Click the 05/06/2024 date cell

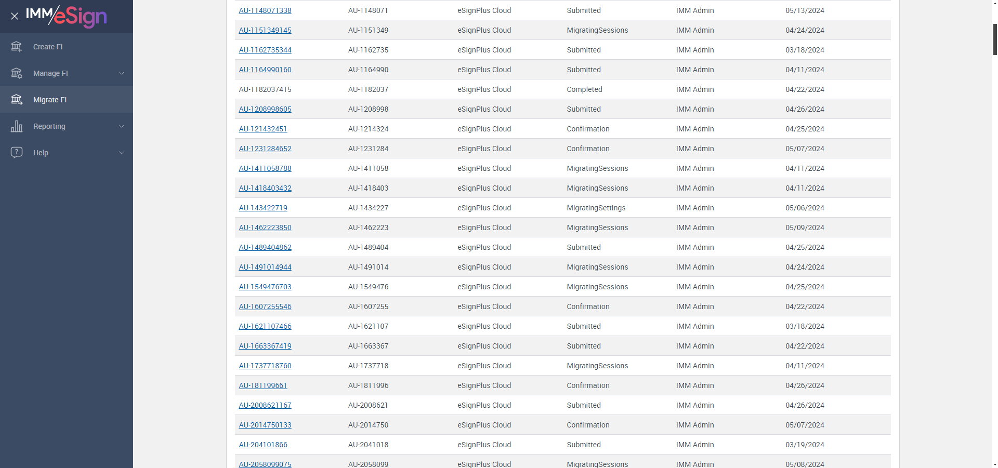pos(805,208)
